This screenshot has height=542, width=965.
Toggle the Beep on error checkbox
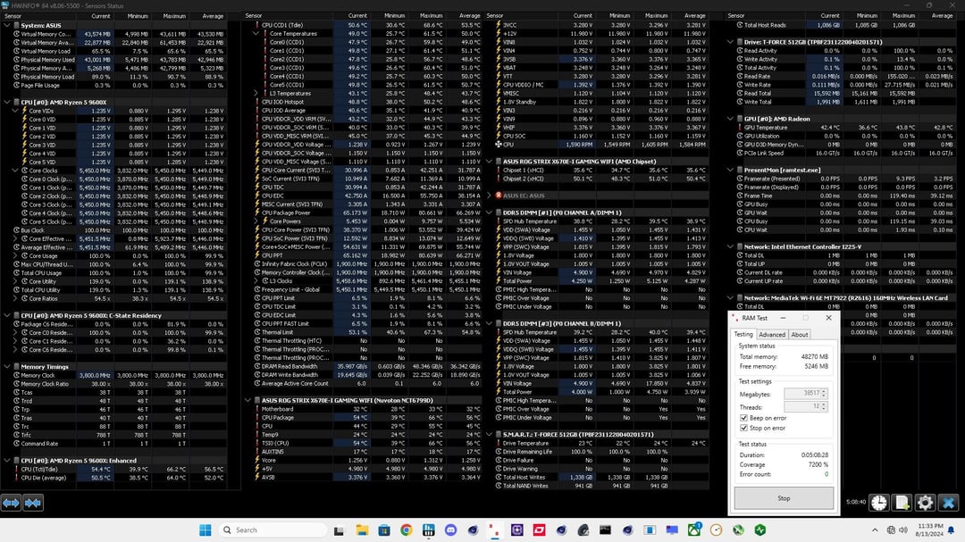tap(743, 418)
